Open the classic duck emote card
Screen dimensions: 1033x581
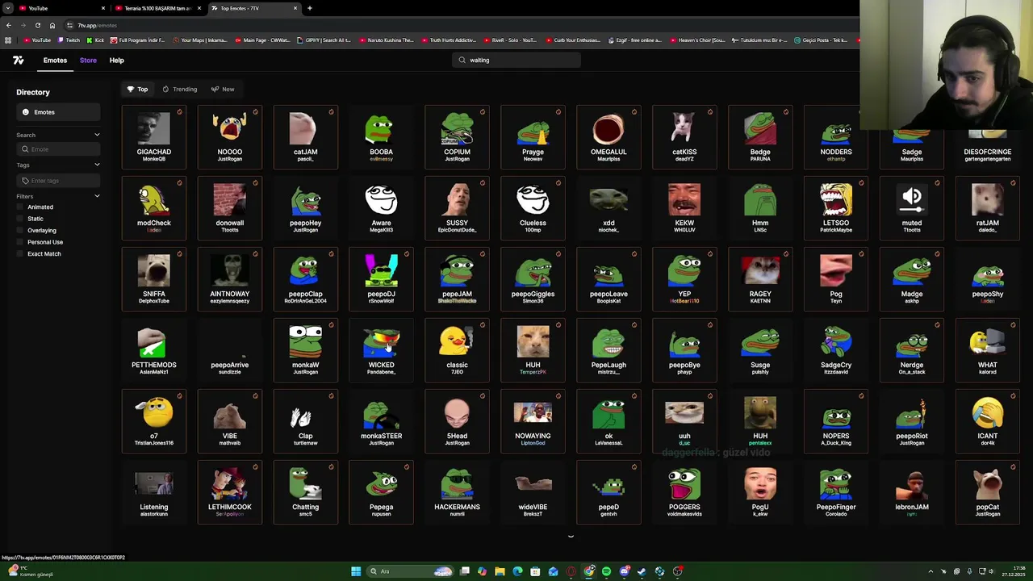457,350
